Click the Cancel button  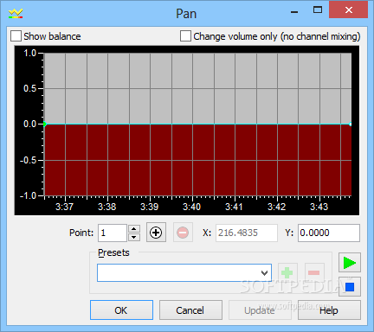tap(190, 310)
